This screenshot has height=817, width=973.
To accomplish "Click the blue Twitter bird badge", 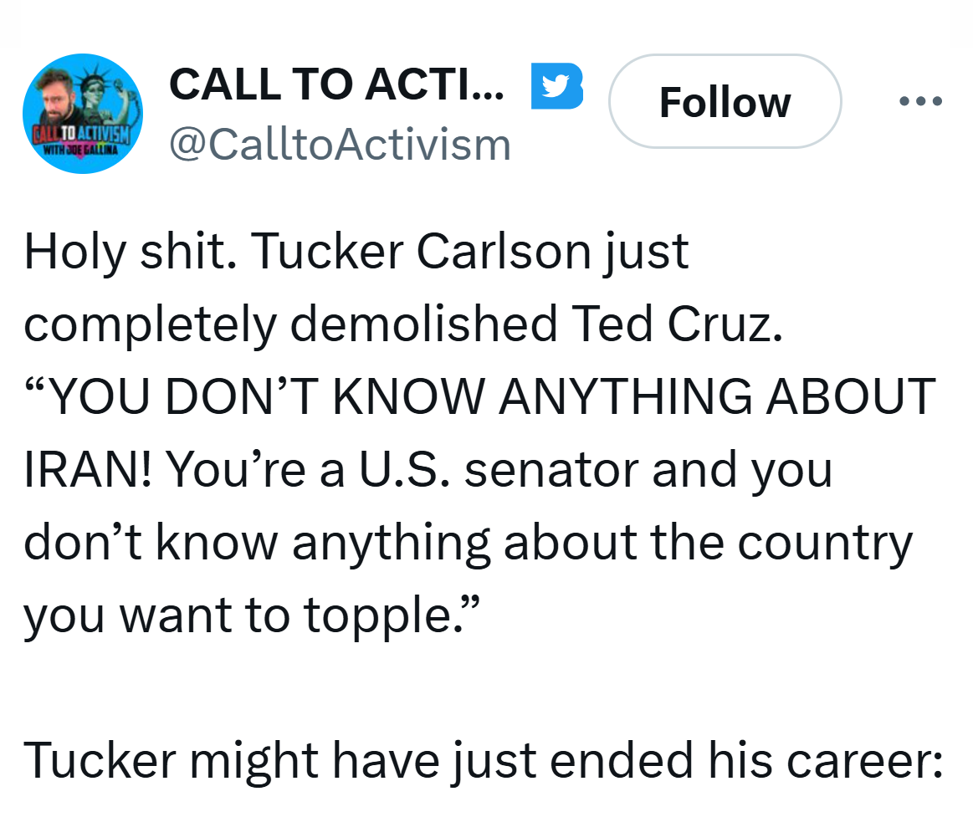I will [x=556, y=85].
